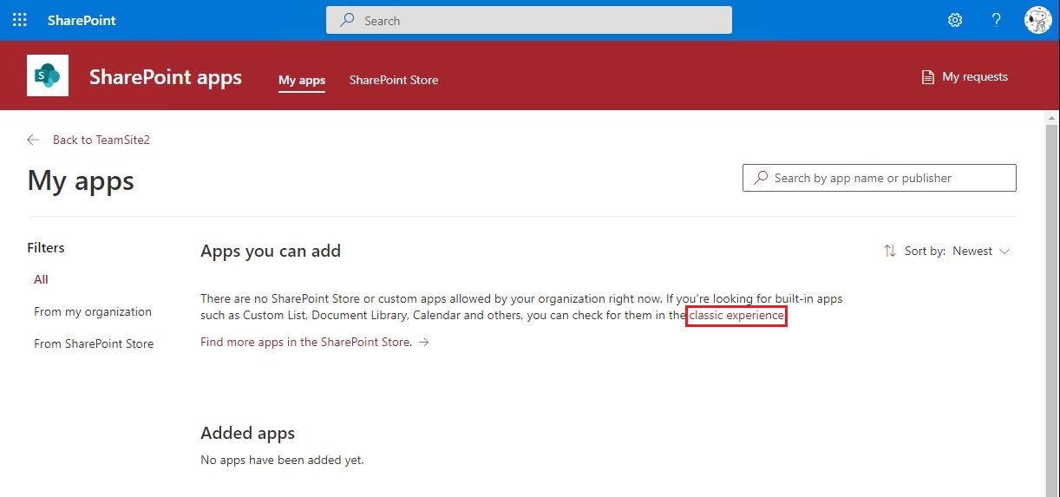Click the Apps you can add heading

tap(271, 251)
